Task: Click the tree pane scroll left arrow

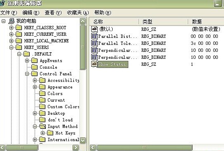Action: (x=2, y=147)
